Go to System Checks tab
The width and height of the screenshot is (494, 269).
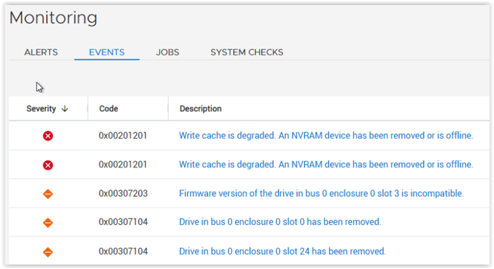246,52
